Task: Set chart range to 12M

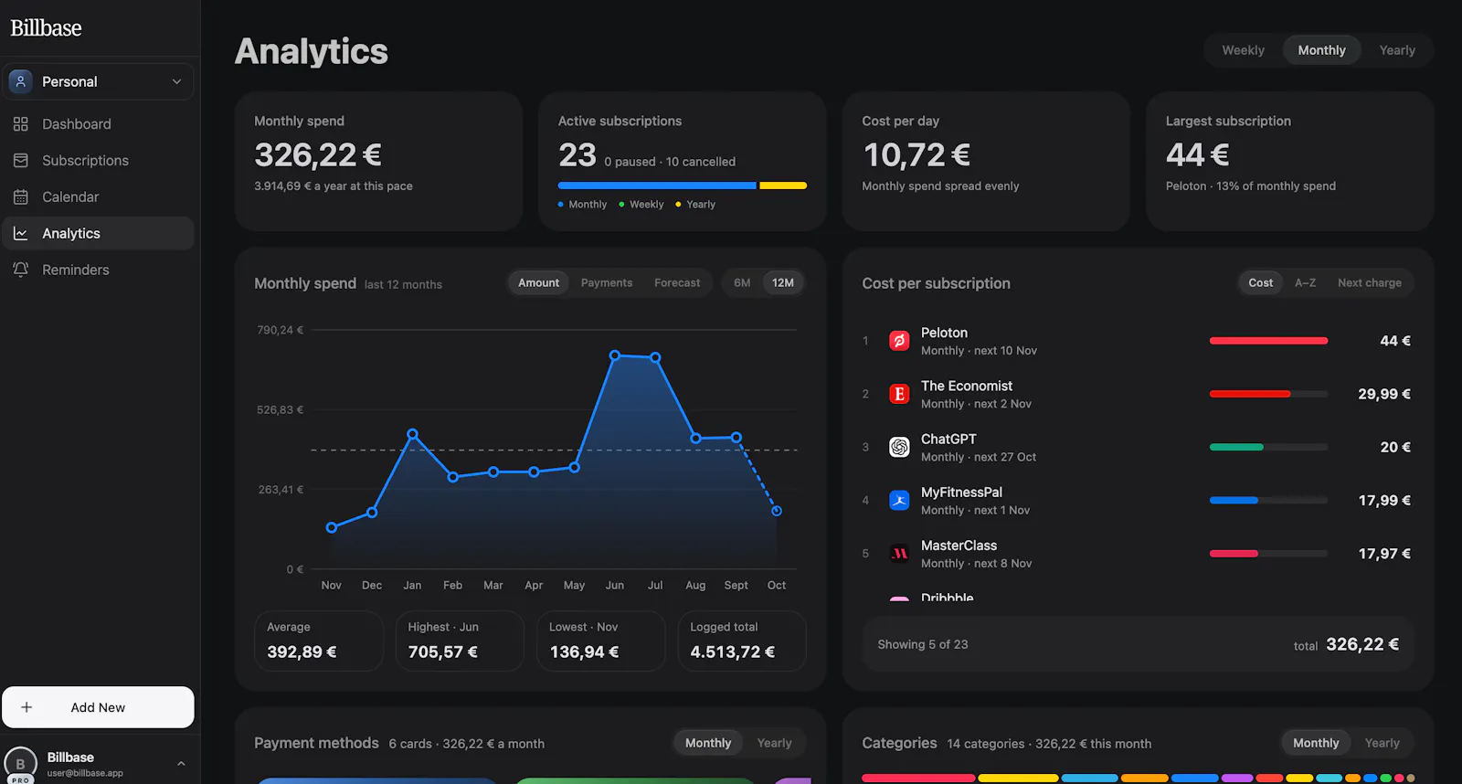Action: (783, 283)
